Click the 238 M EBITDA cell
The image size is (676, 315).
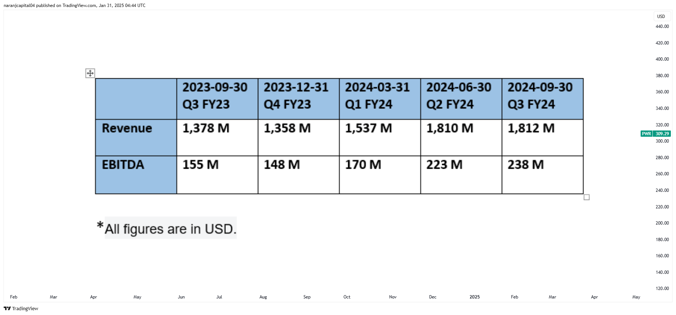pyautogui.click(x=543, y=175)
